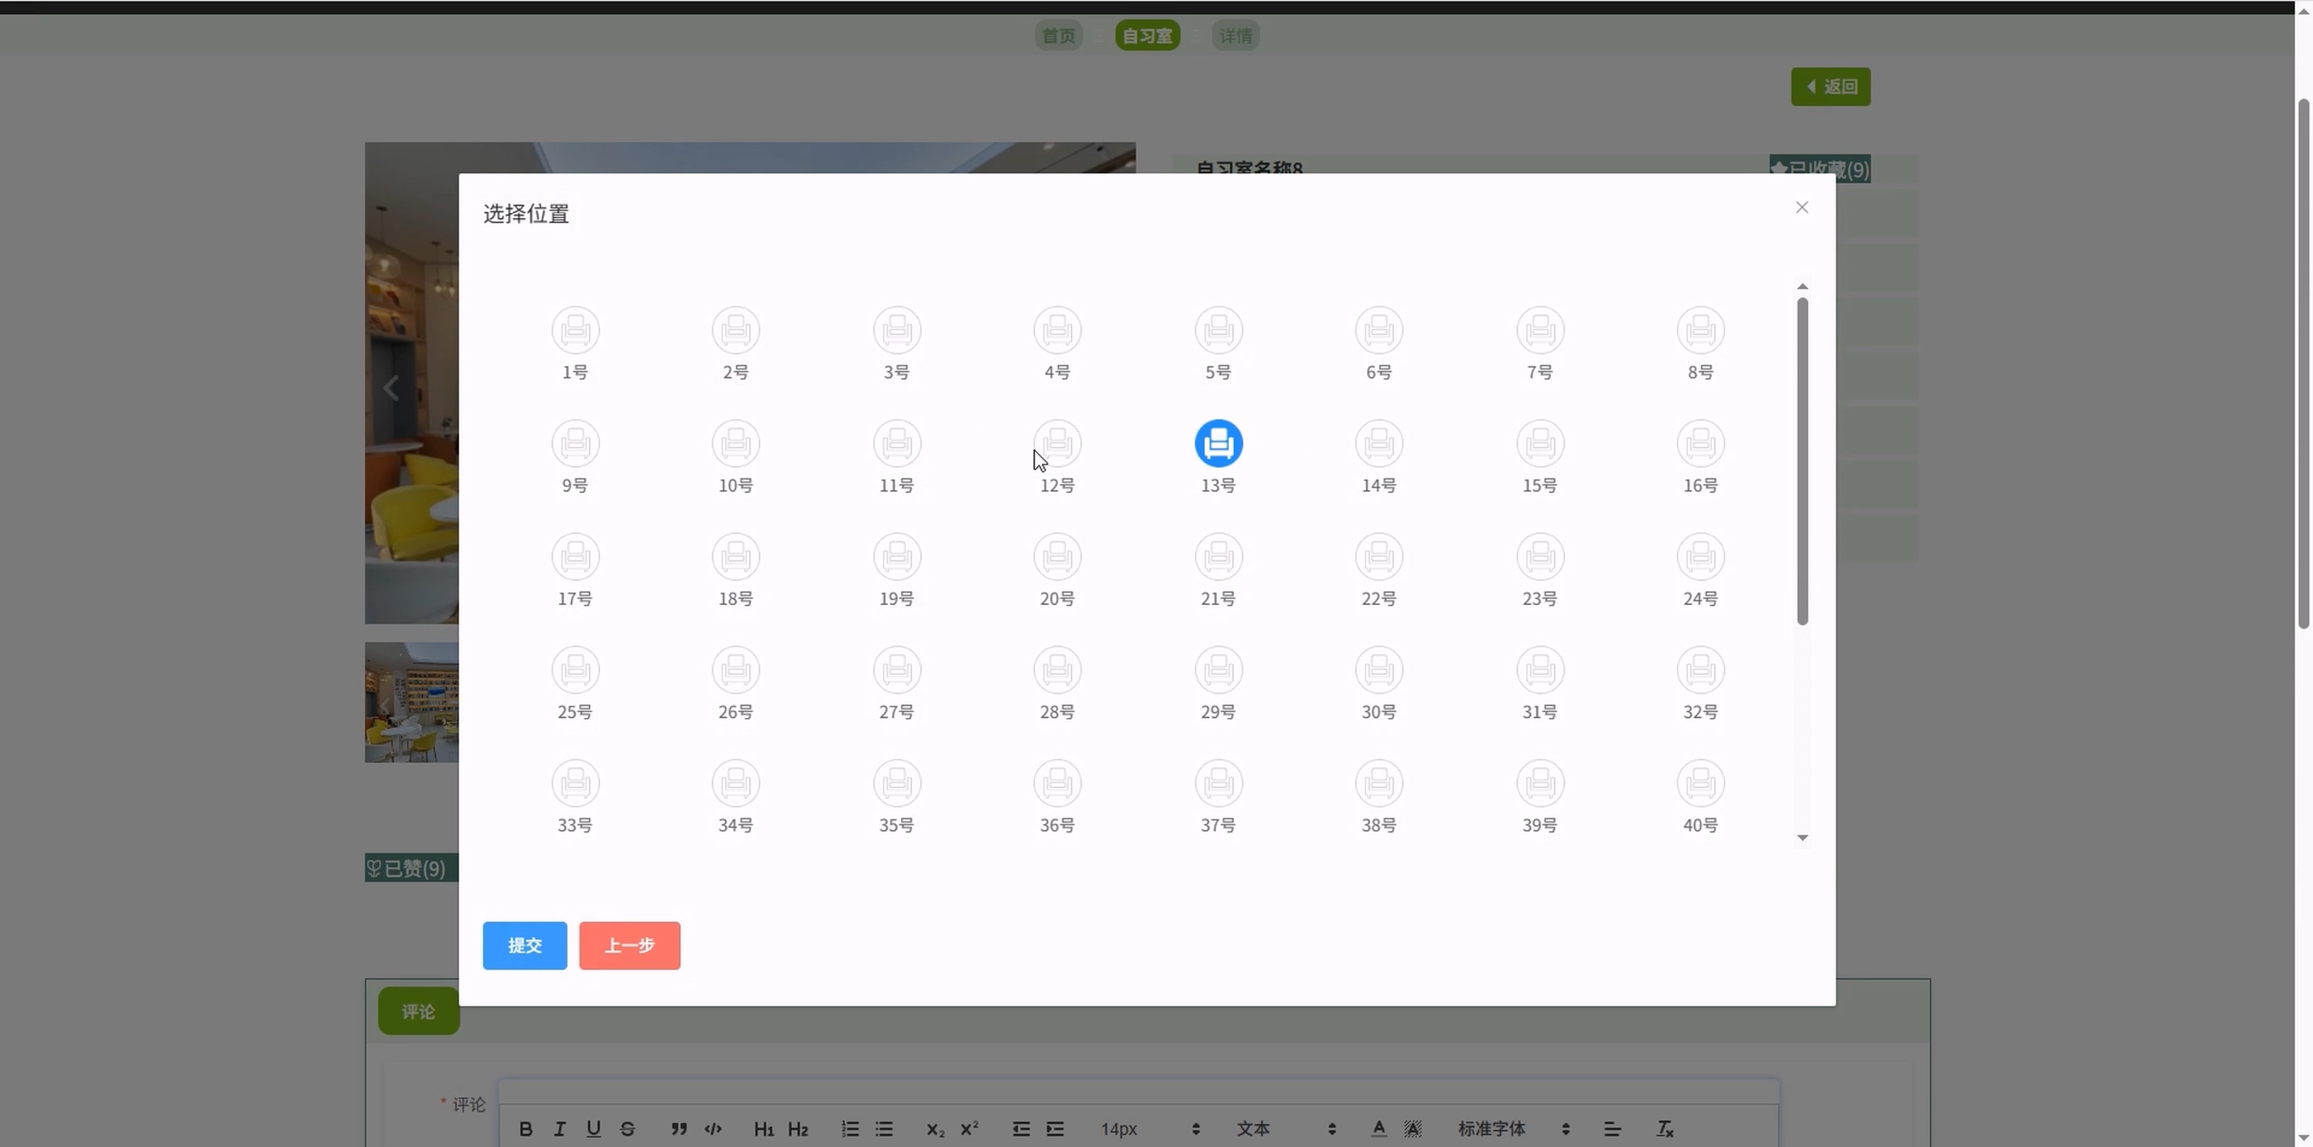This screenshot has height=1147, width=2313.
Task: Select seat 1 chair icon
Action: pyautogui.click(x=575, y=331)
